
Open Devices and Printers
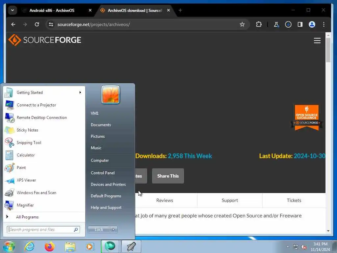click(x=108, y=184)
